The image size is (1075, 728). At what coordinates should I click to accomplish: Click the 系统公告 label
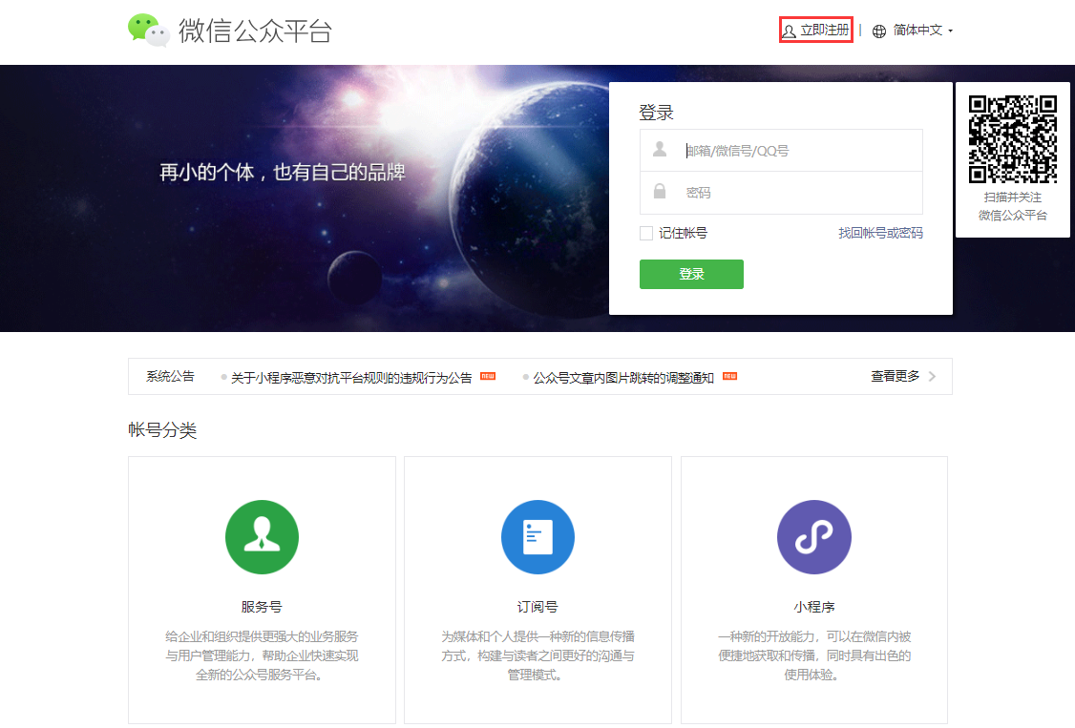tap(170, 376)
